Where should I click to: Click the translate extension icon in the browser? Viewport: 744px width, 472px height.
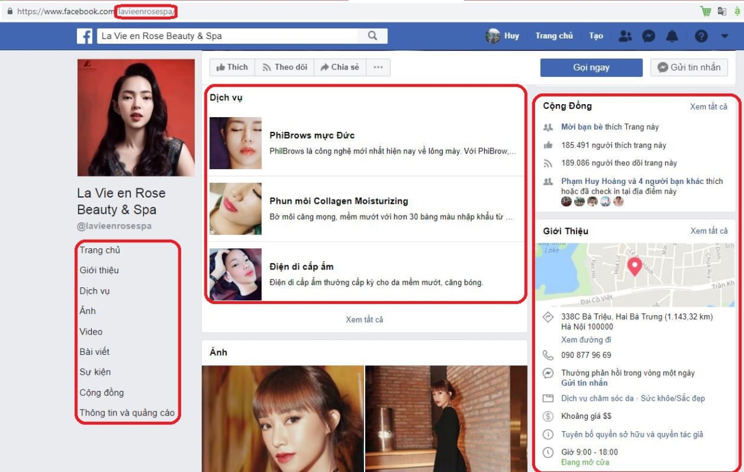point(722,11)
